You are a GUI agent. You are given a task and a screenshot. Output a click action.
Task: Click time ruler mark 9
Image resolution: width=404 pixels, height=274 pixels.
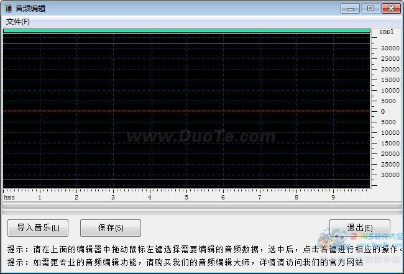click(333, 197)
